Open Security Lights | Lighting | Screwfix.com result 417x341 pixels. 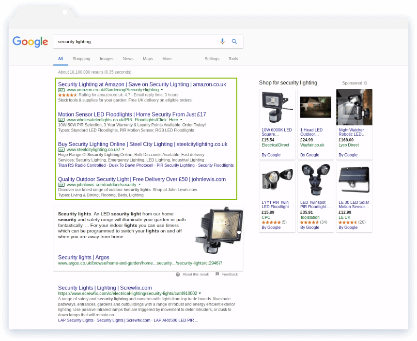point(105,288)
